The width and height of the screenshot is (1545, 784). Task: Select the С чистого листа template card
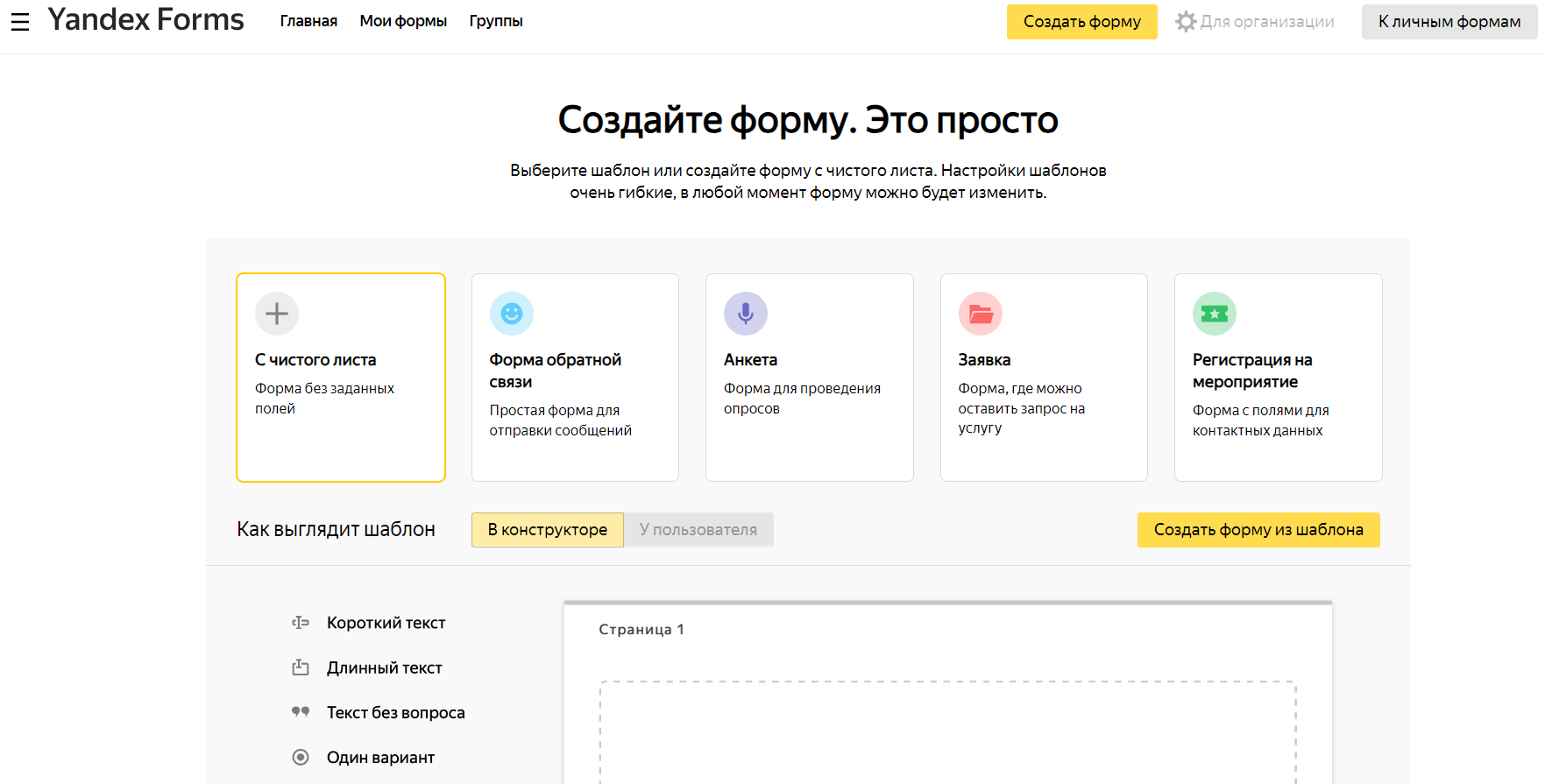click(341, 378)
